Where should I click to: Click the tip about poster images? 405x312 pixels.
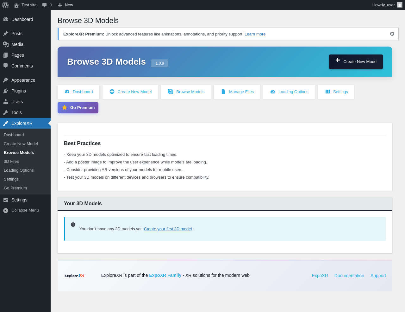(x=135, y=162)
